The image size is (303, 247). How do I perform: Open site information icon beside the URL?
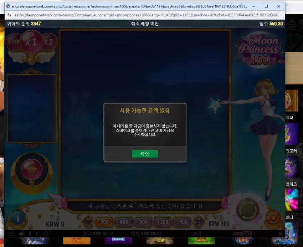click(x=9, y=15)
